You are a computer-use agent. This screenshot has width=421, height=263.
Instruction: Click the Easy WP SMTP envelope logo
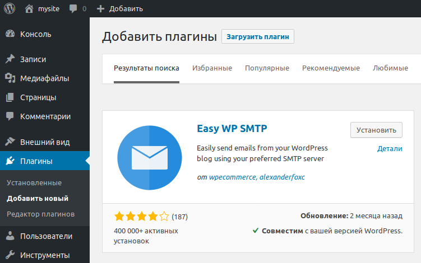pos(150,158)
